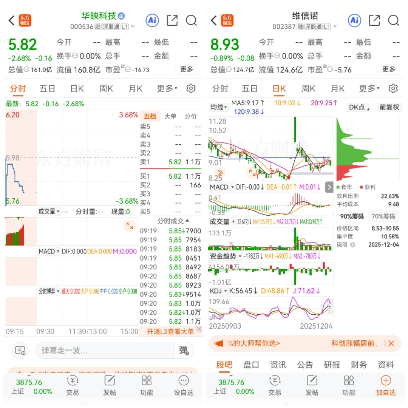408x408 pixels.
Task: Share the 华映科技 stock page
Action: [x=172, y=20]
